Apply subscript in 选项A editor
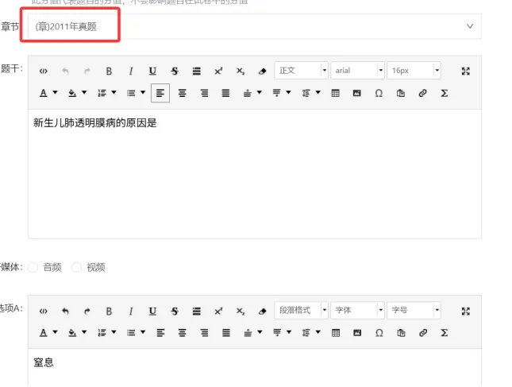512x387 pixels. pyautogui.click(x=241, y=312)
